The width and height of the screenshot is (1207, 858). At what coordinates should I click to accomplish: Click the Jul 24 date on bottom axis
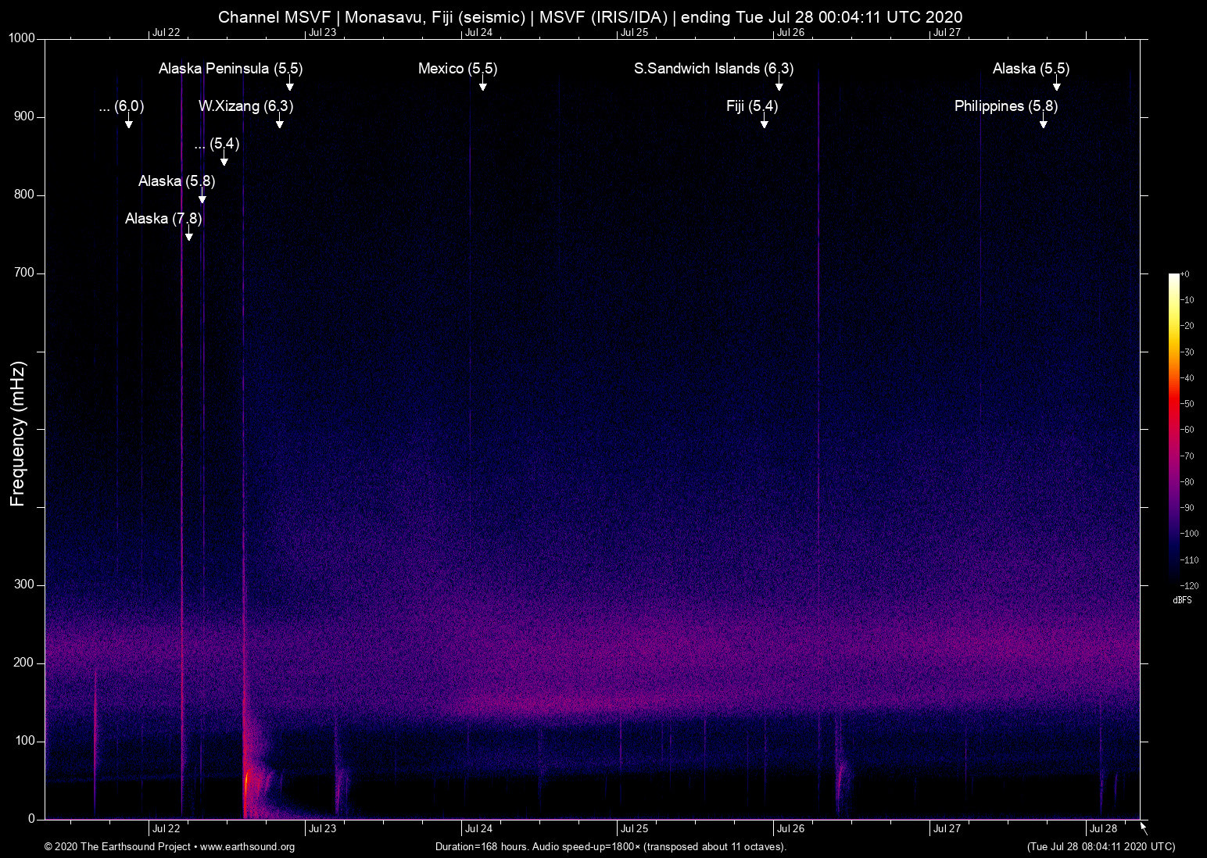pyautogui.click(x=478, y=829)
